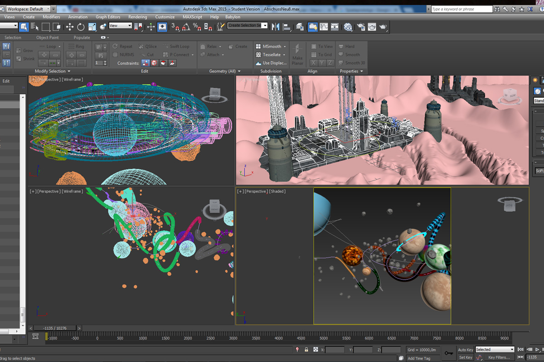Switch to the Object Paint tab
This screenshot has height=362, width=544.
point(48,38)
